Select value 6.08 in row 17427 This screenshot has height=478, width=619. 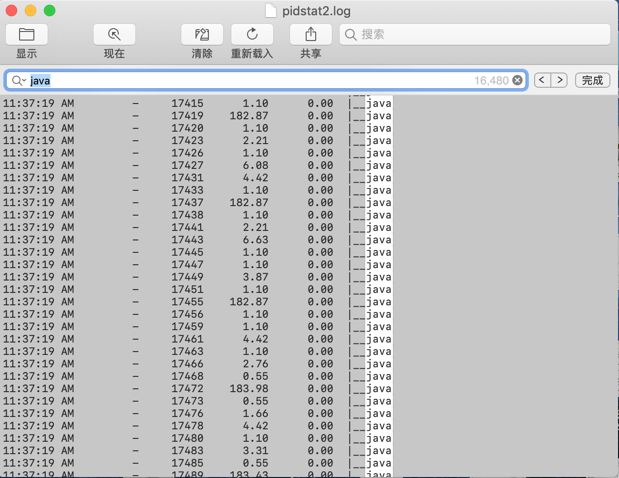coord(256,165)
